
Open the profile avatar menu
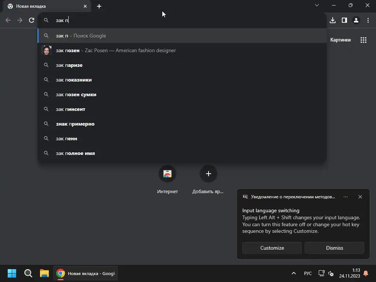coord(356,20)
